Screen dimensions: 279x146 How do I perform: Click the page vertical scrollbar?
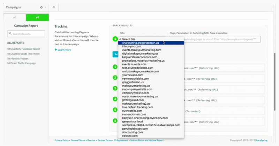click(x=274, y=82)
